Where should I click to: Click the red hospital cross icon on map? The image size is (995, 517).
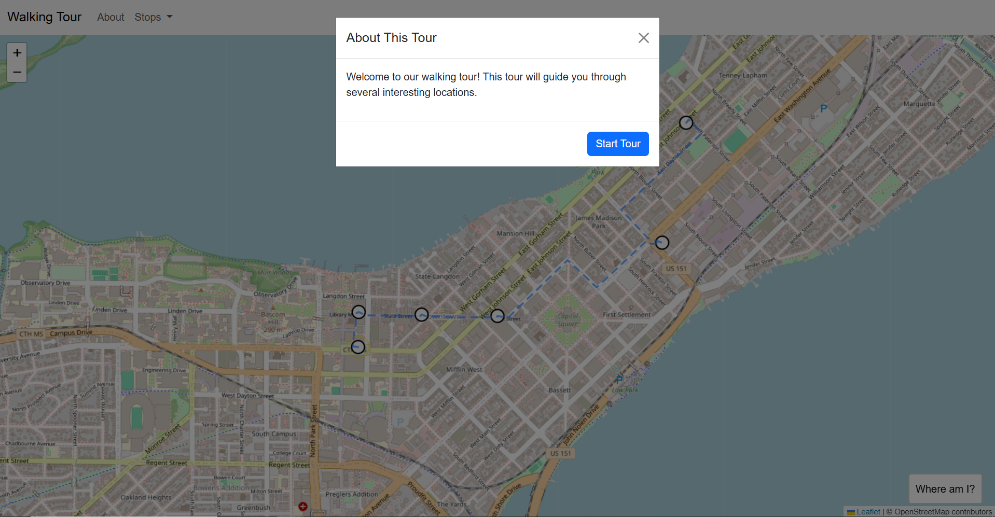coord(303,506)
